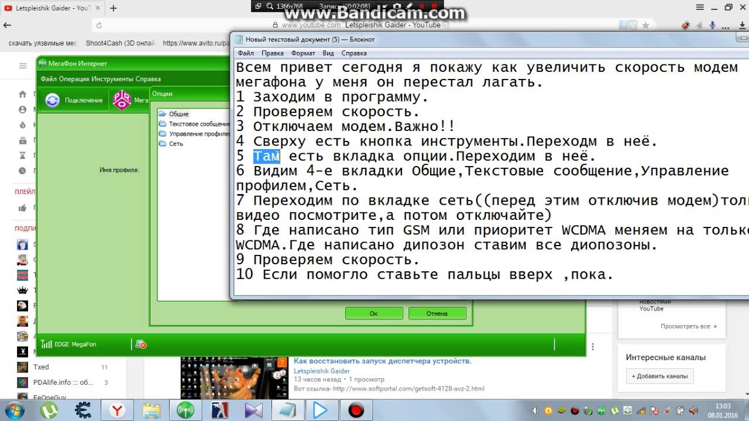Select Сеть in the Опции tree
The image size is (749, 421).
171,144
